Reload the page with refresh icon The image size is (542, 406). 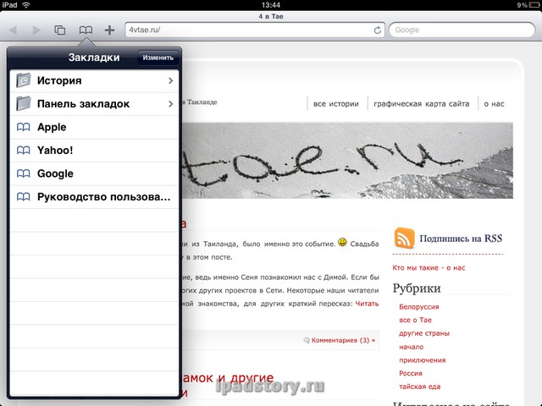click(x=378, y=30)
